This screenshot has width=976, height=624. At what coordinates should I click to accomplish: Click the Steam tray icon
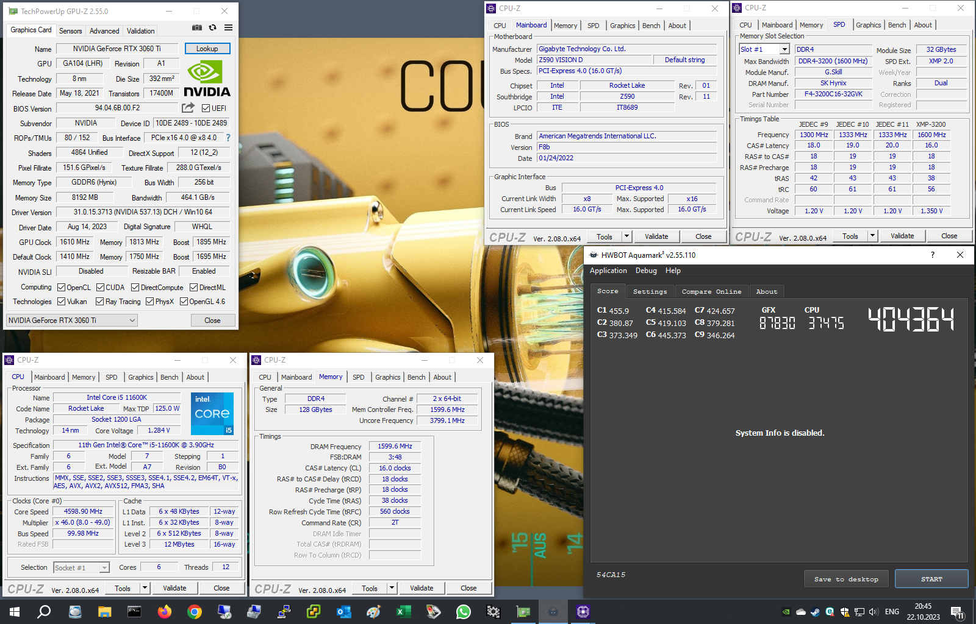pyautogui.click(x=816, y=612)
